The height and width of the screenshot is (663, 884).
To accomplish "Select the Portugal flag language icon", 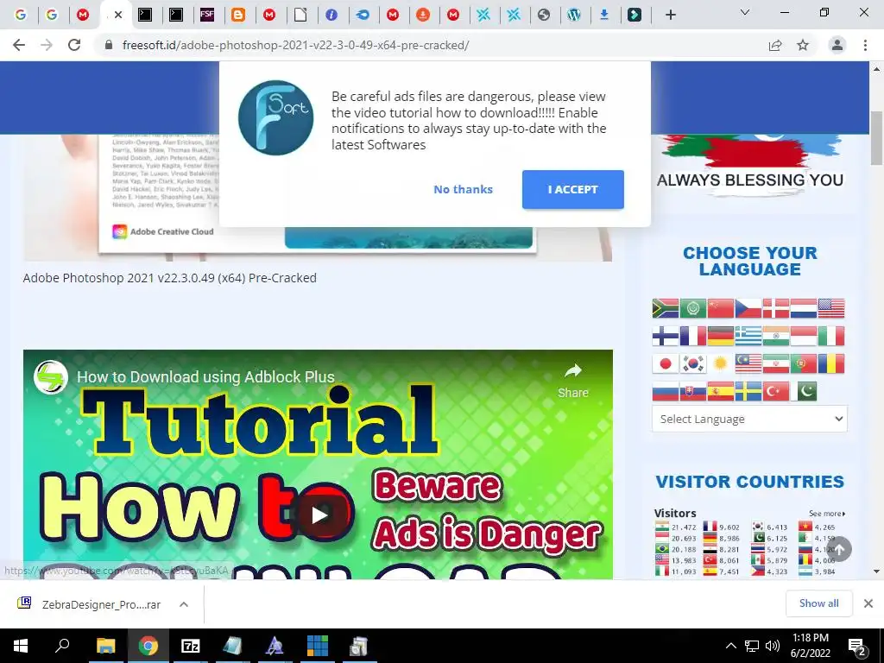I will pyautogui.click(x=804, y=363).
